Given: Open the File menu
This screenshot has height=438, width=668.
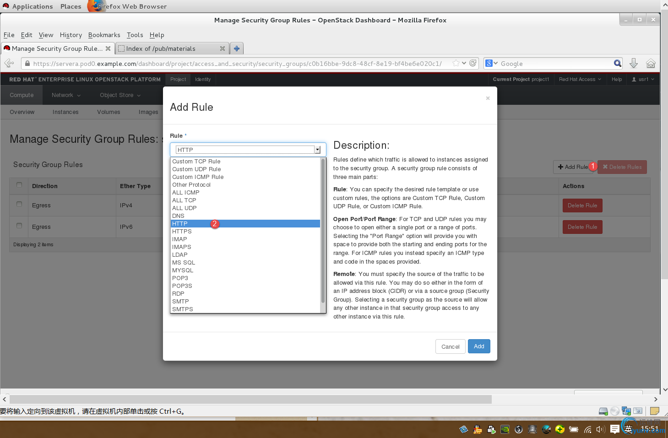Looking at the screenshot, I should [9, 35].
